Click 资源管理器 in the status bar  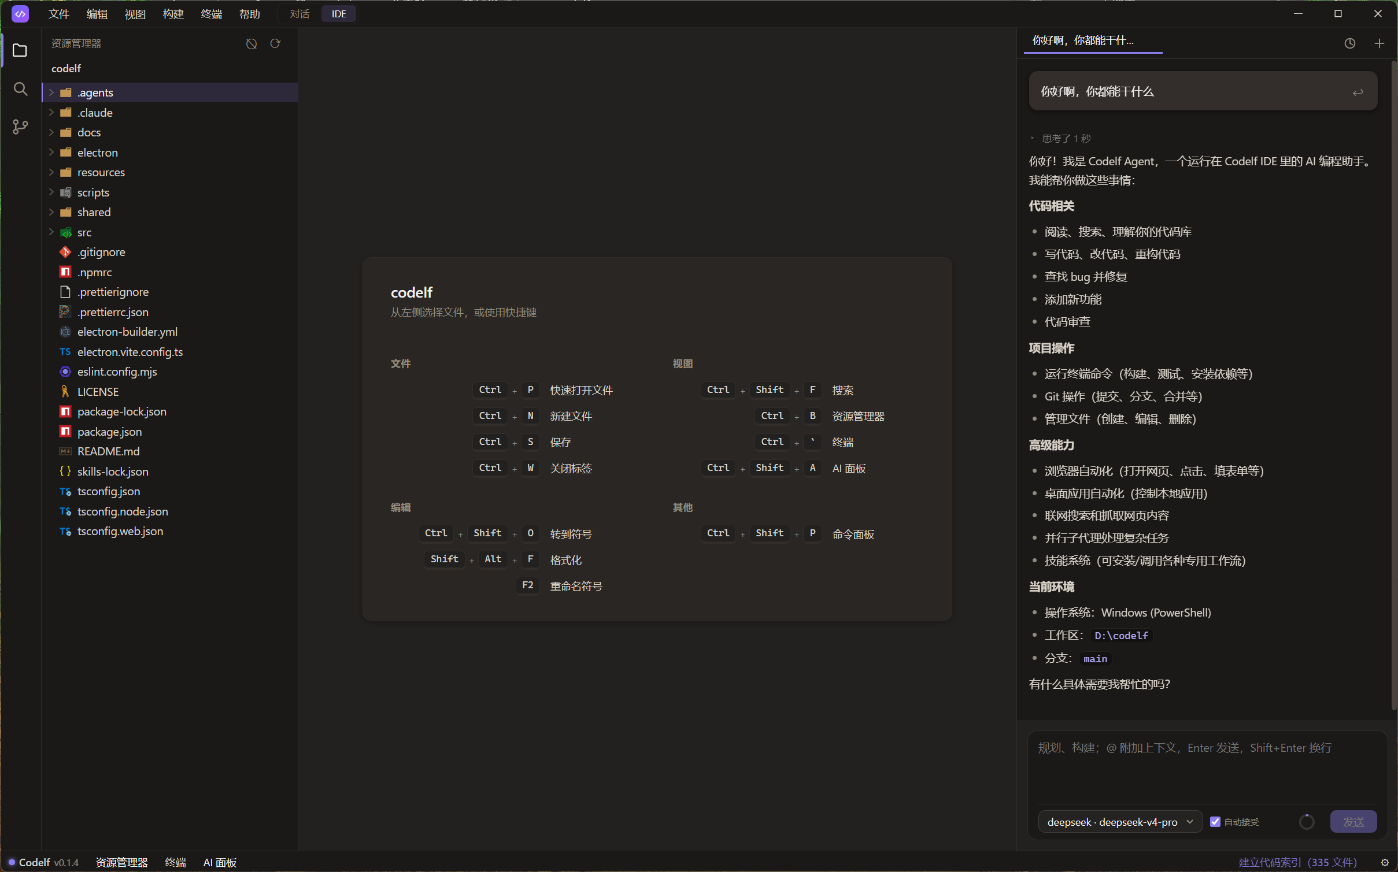pyautogui.click(x=121, y=863)
